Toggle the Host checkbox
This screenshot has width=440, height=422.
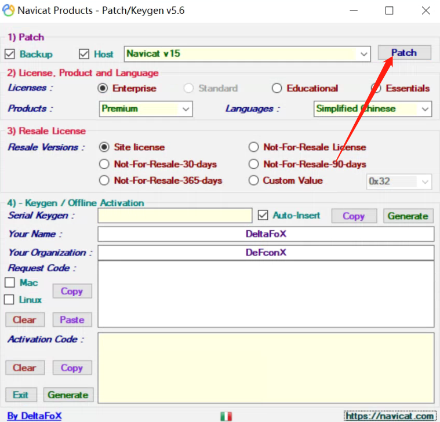click(84, 54)
